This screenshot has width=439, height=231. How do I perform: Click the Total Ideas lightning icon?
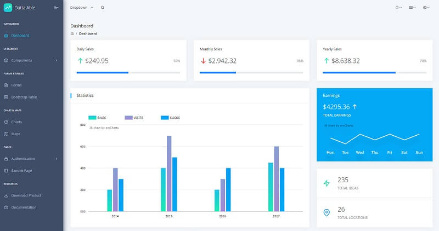(x=327, y=183)
